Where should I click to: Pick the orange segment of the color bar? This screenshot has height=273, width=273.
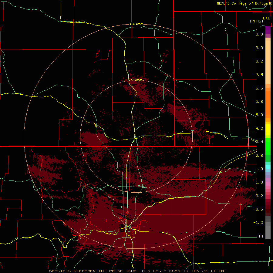coord(268,104)
